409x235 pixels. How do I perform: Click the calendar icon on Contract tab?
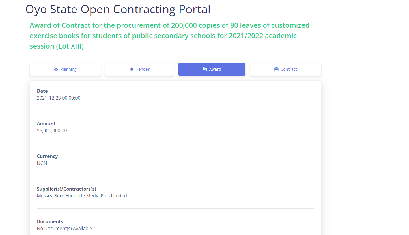(276, 69)
